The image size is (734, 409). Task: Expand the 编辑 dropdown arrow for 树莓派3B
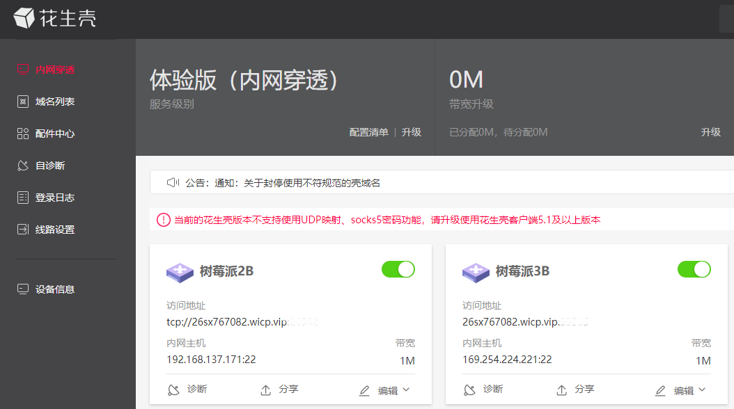(702, 390)
